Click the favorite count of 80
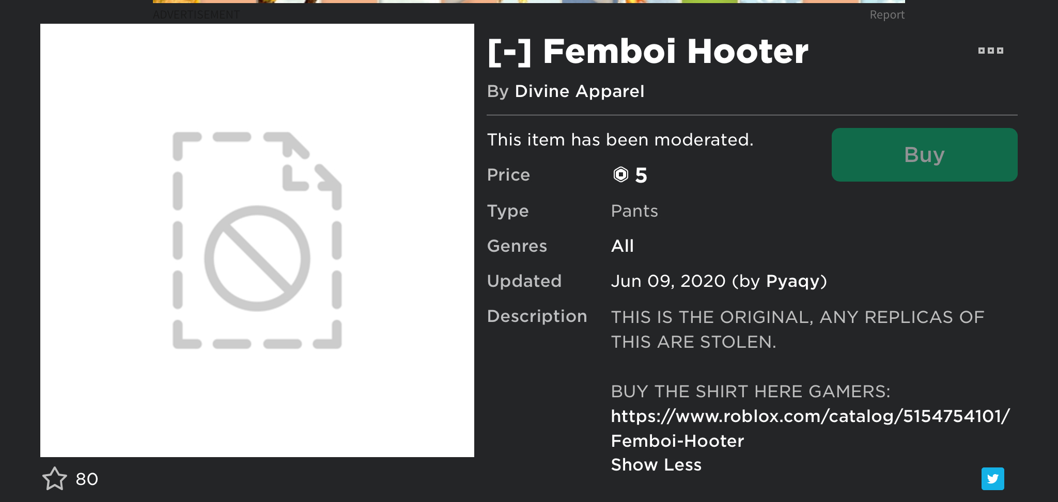The height and width of the screenshot is (502, 1058). (x=87, y=479)
